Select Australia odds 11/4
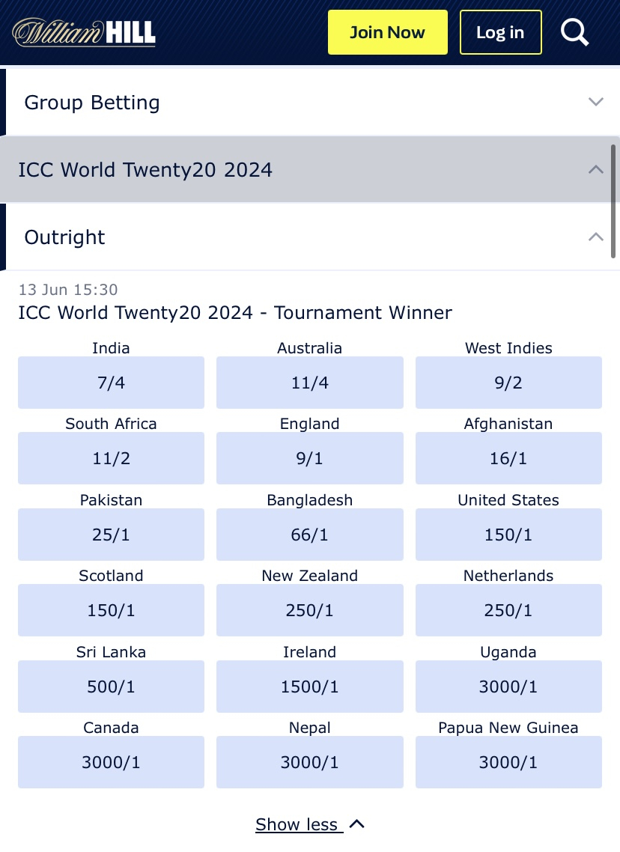620x852 pixels. pyautogui.click(x=310, y=383)
